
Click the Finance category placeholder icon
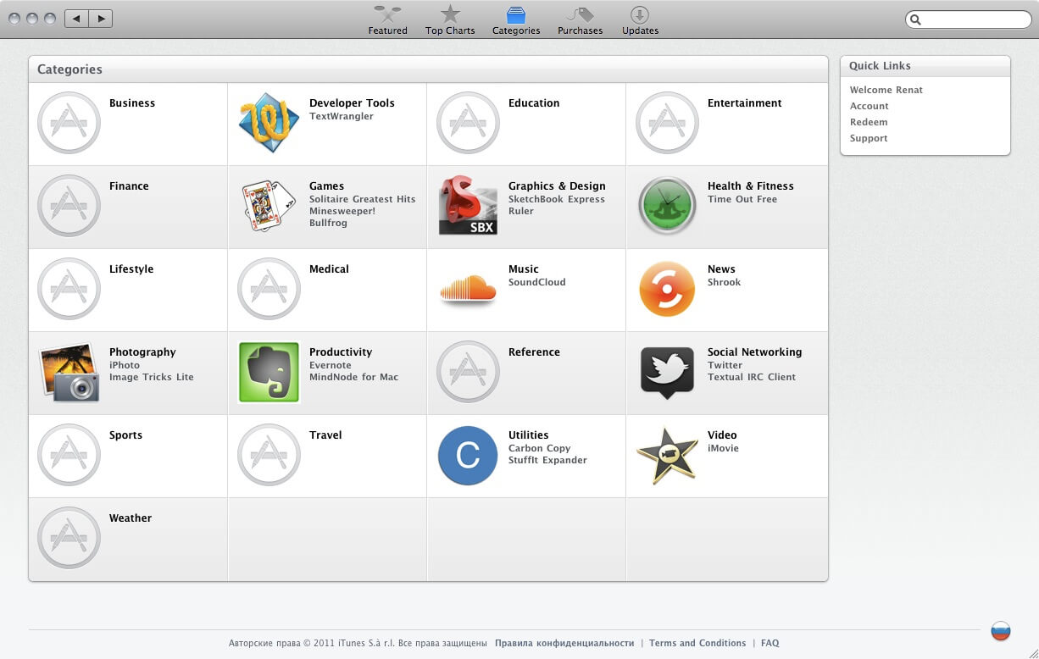point(69,206)
